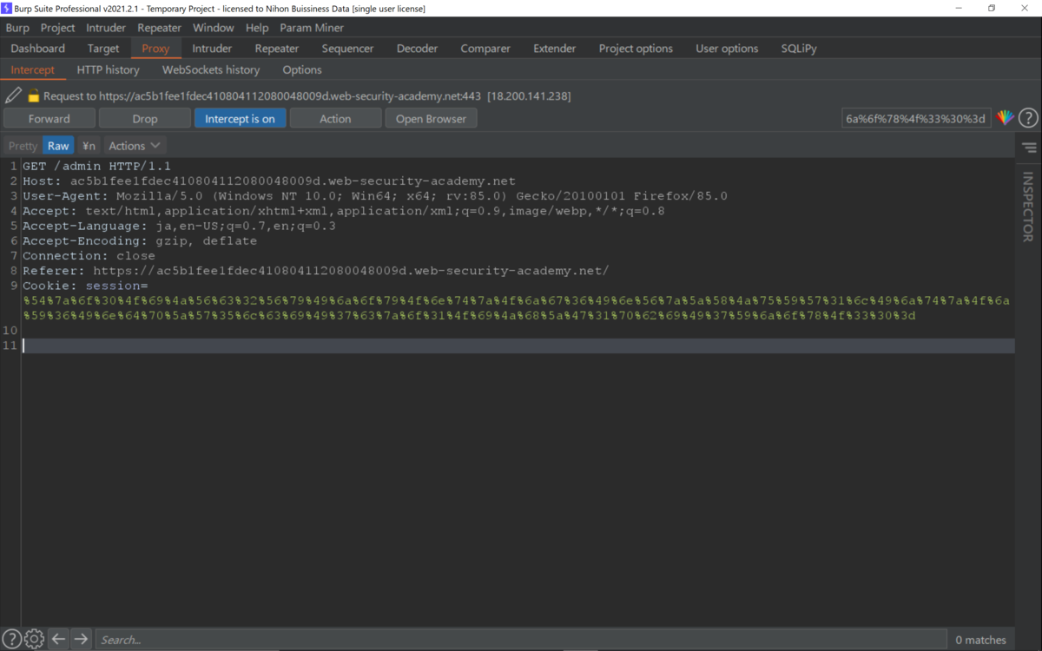Screen dimensions: 1042x651
Task: Open the Burp menu
Action: pos(17,28)
